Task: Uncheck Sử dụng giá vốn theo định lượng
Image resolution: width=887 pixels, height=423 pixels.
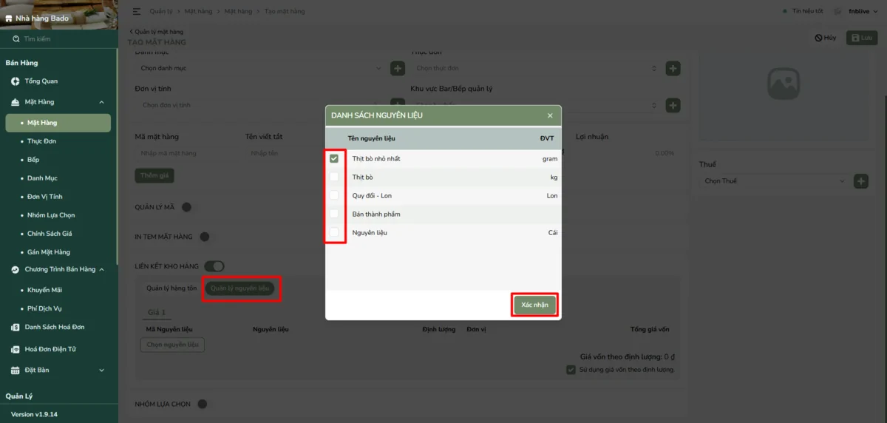Action: coord(571,370)
